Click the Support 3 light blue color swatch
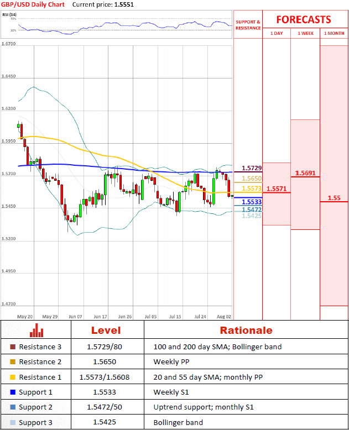The height and width of the screenshot is (430, 349). pos(13,422)
